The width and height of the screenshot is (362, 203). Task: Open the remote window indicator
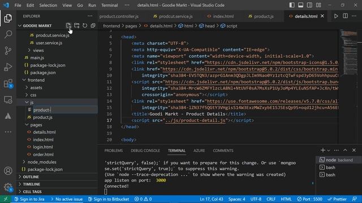pyautogui.click(x=6, y=199)
